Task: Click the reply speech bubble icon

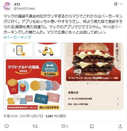Action: pyautogui.click(x=7, y=126)
